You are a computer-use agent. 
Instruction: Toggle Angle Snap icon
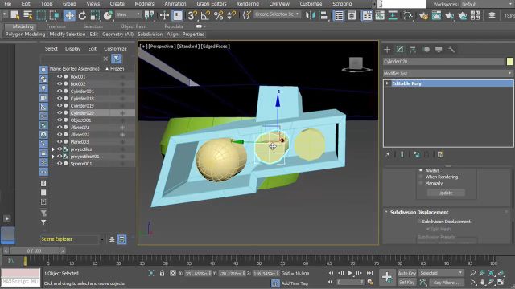205,15
